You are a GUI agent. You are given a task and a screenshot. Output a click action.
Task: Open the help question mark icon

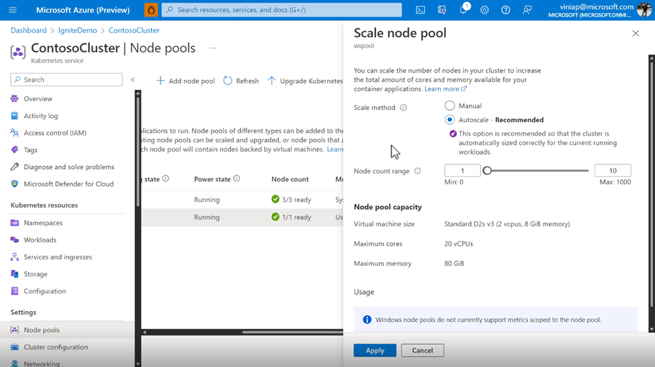[x=505, y=9]
